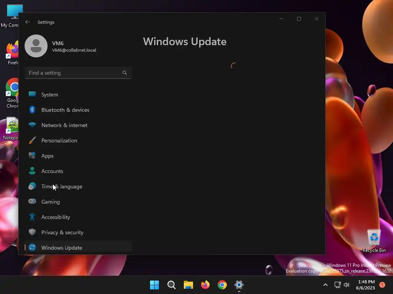
Task: Open Privacy & security settings
Action: tap(78, 232)
